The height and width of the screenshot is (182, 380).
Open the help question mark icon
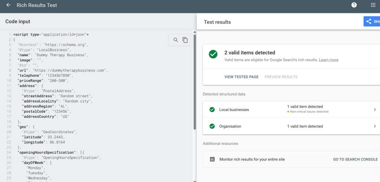point(354,5)
